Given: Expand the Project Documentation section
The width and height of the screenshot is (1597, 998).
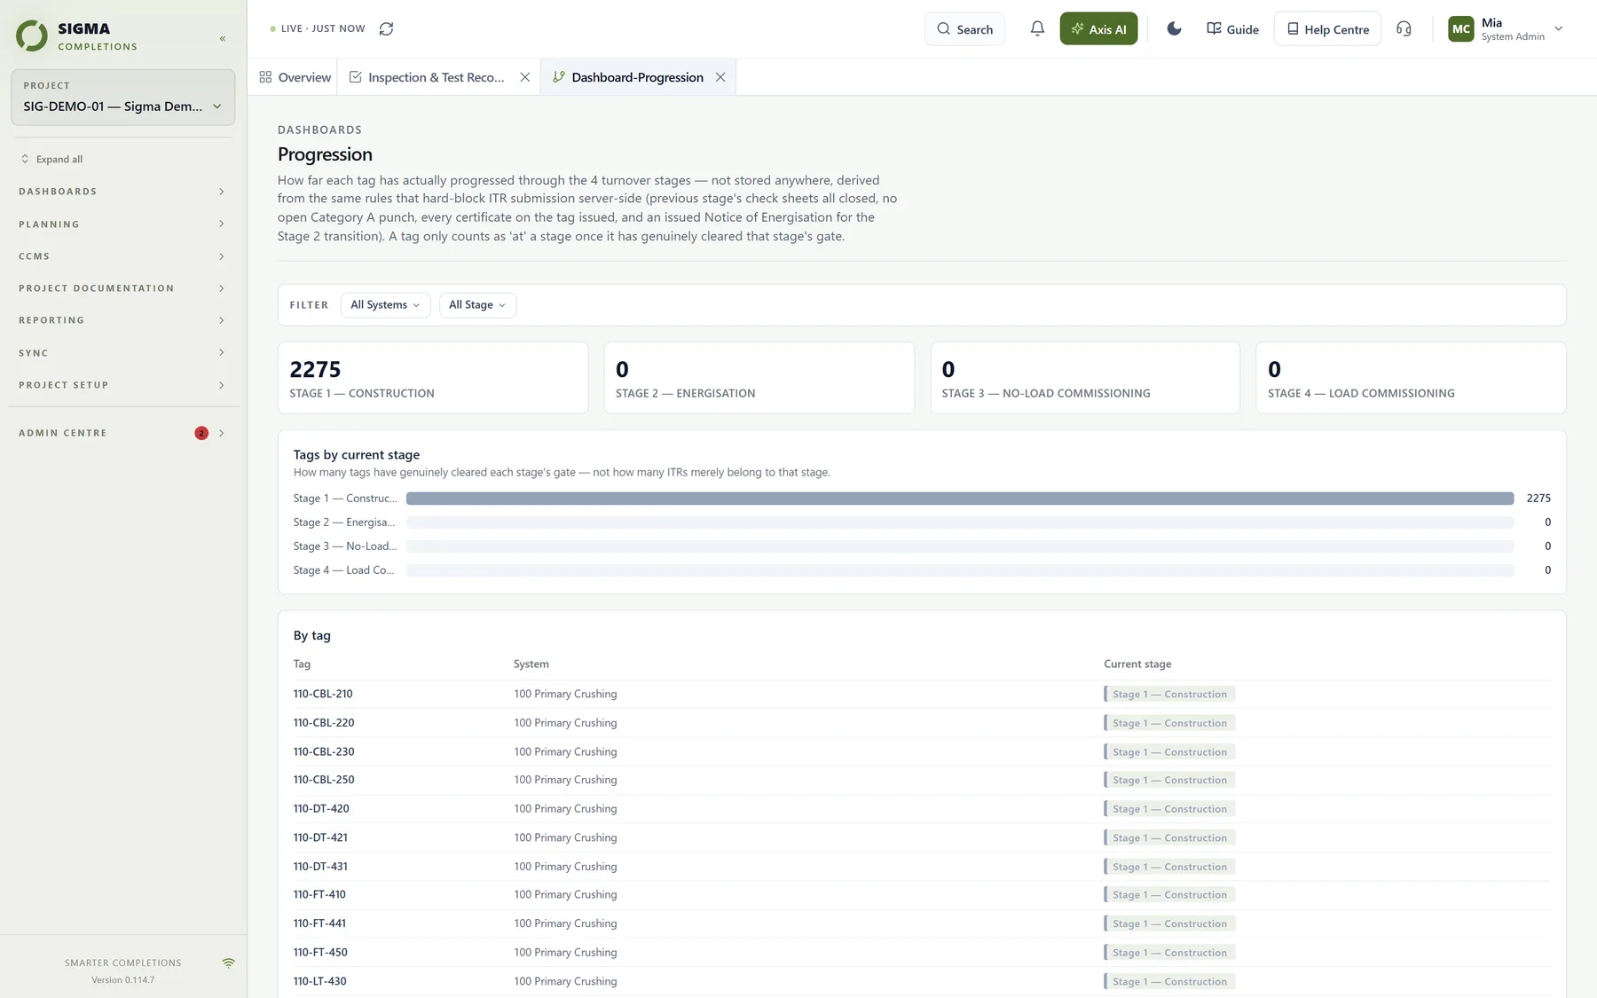Looking at the screenshot, I should point(122,288).
